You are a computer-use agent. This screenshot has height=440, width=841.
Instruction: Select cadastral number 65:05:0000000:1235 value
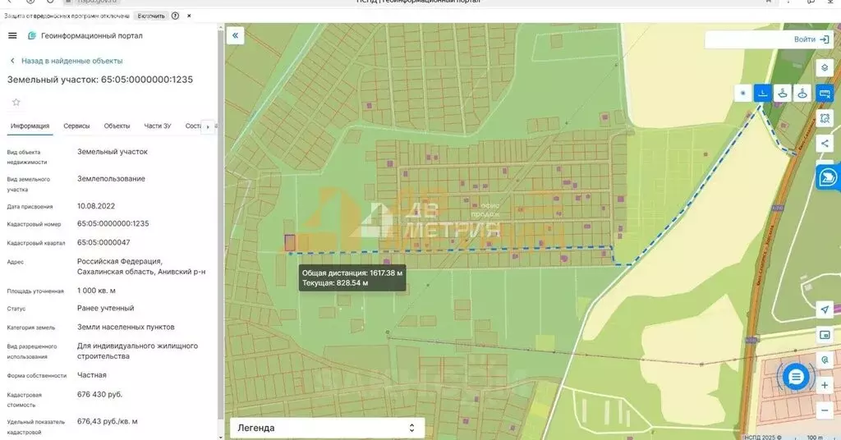(113, 223)
